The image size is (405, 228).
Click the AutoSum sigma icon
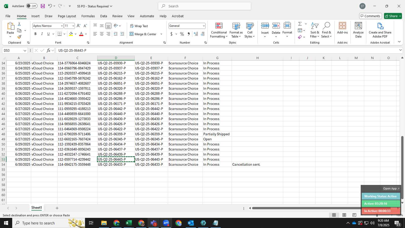pos(300,24)
